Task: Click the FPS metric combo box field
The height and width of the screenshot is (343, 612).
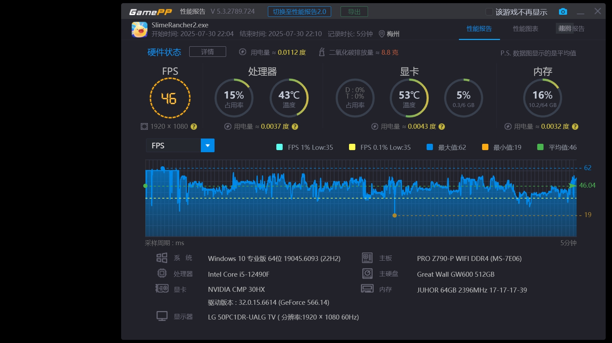Action: tap(180, 146)
